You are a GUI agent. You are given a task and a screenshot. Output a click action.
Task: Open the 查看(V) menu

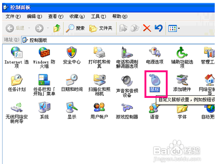pos(56,17)
